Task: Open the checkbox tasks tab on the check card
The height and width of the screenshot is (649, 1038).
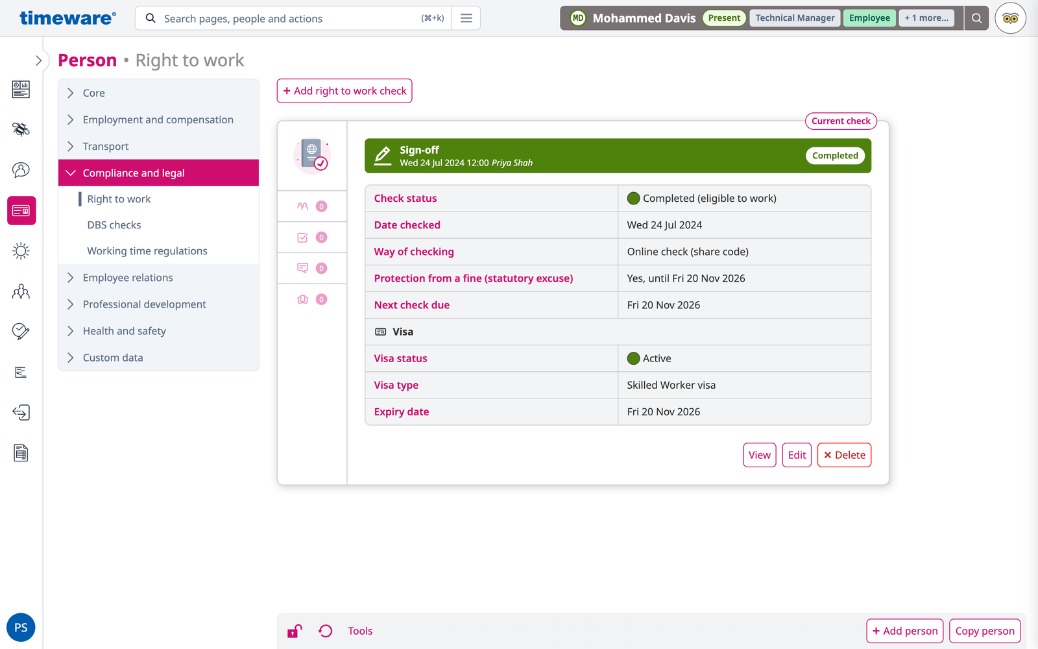Action: tap(312, 238)
